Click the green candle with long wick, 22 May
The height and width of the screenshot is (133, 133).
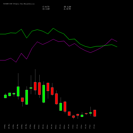18,92
